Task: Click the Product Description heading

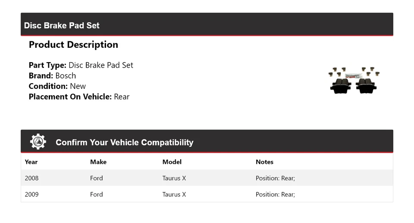Action: 73,45
